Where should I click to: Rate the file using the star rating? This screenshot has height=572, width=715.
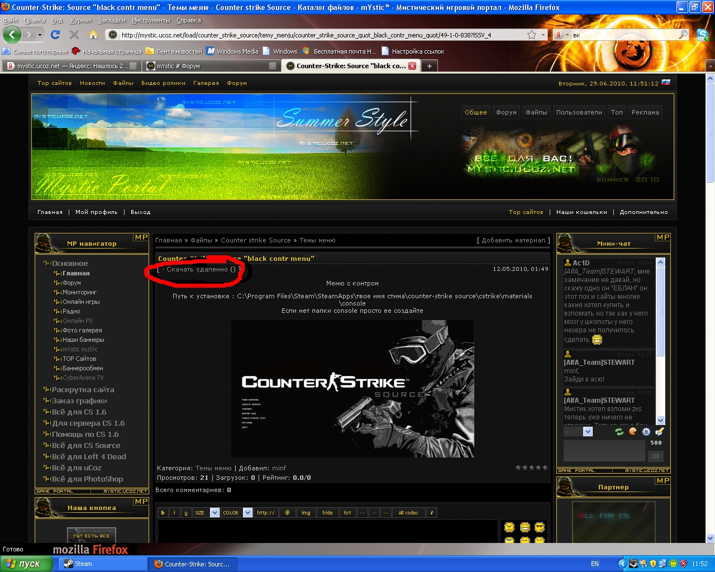tap(532, 468)
